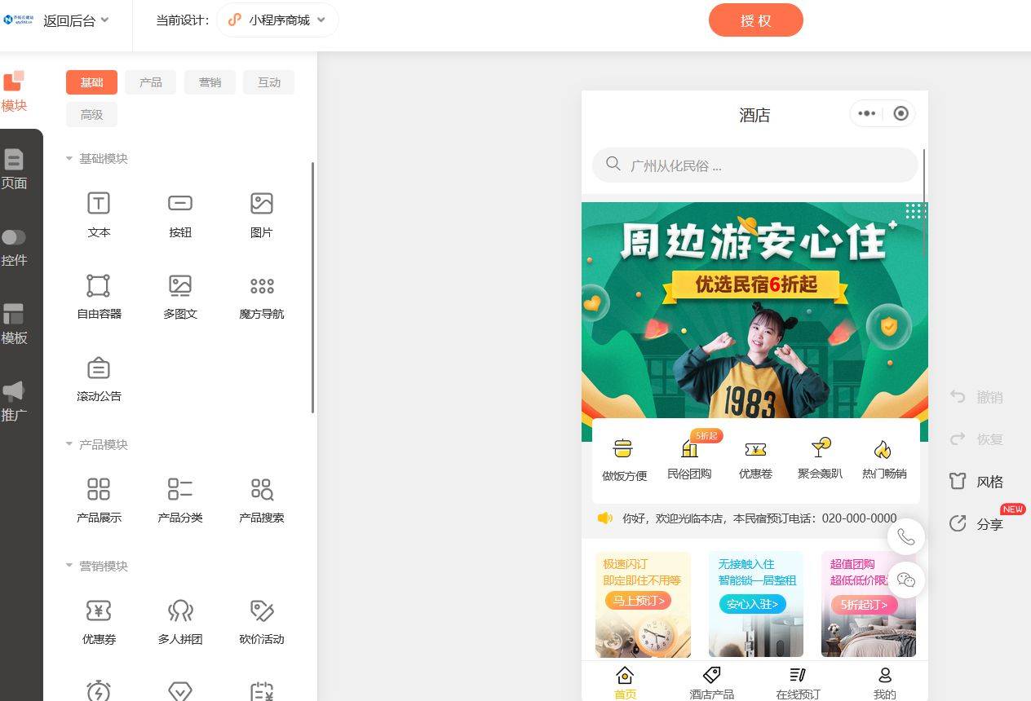Switch to the 营销 tab

pos(210,82)
